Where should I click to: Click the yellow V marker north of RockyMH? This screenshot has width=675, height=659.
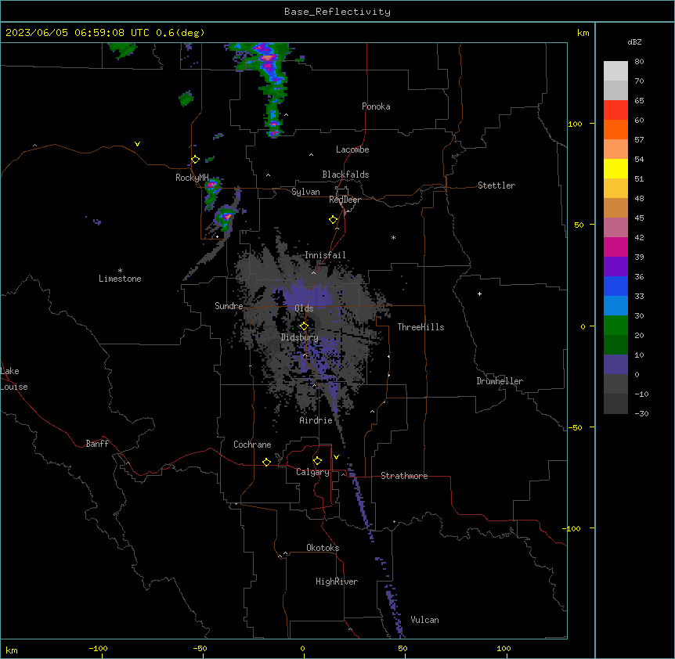pos(137,144)
